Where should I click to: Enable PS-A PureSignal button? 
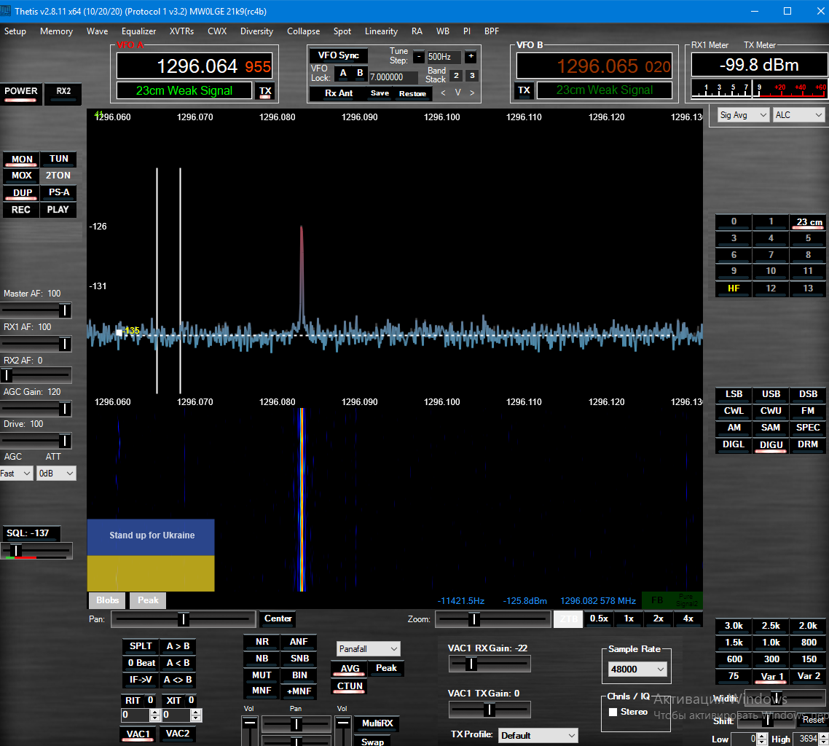click(x=59, y=193)
